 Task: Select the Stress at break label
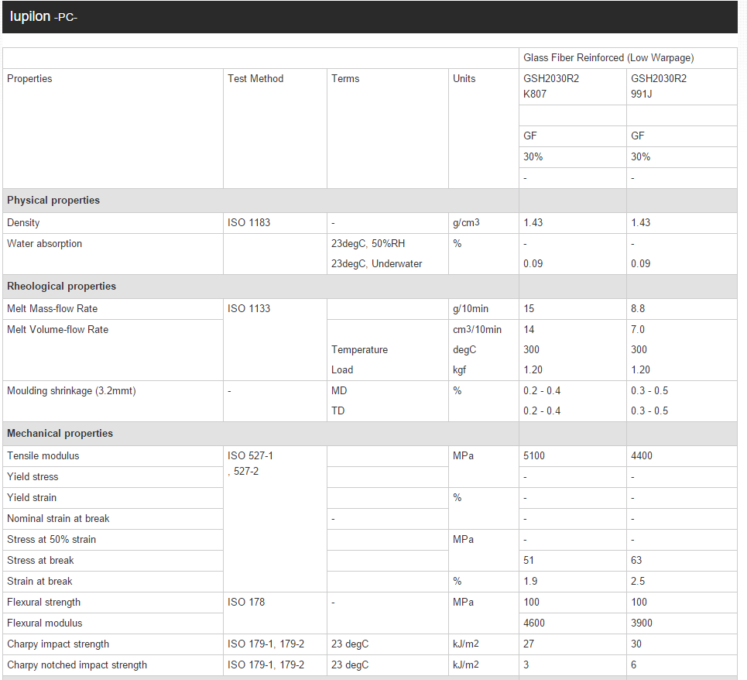(x=40, y=561)
